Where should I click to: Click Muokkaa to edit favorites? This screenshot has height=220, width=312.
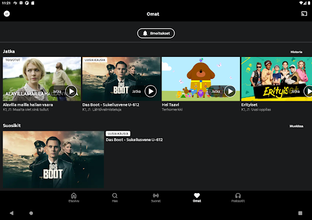point(296,126)
